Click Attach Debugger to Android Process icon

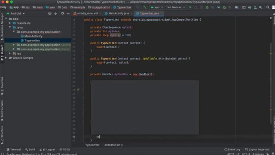coord(224,7)
